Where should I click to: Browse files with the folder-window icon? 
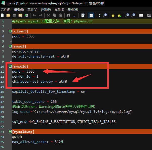click(20, 15)
